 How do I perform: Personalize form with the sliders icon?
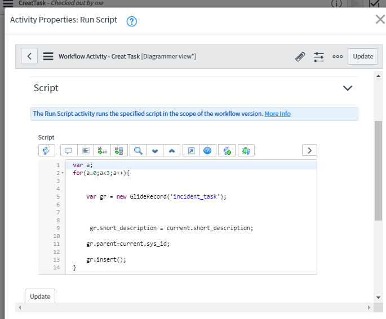(319, 57)
